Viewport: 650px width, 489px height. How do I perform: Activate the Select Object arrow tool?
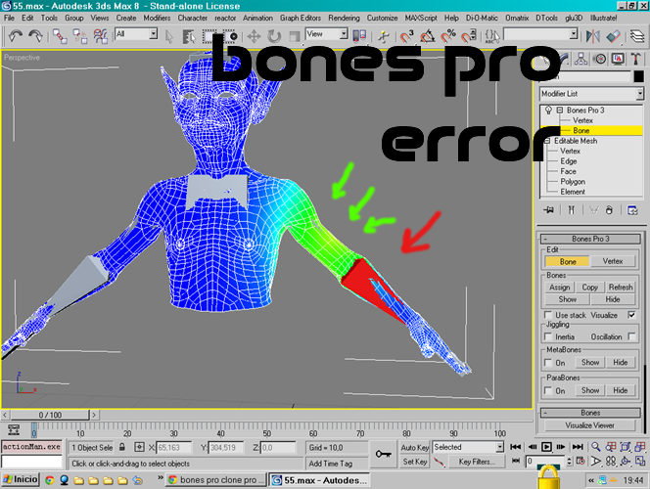coord(168,36)
